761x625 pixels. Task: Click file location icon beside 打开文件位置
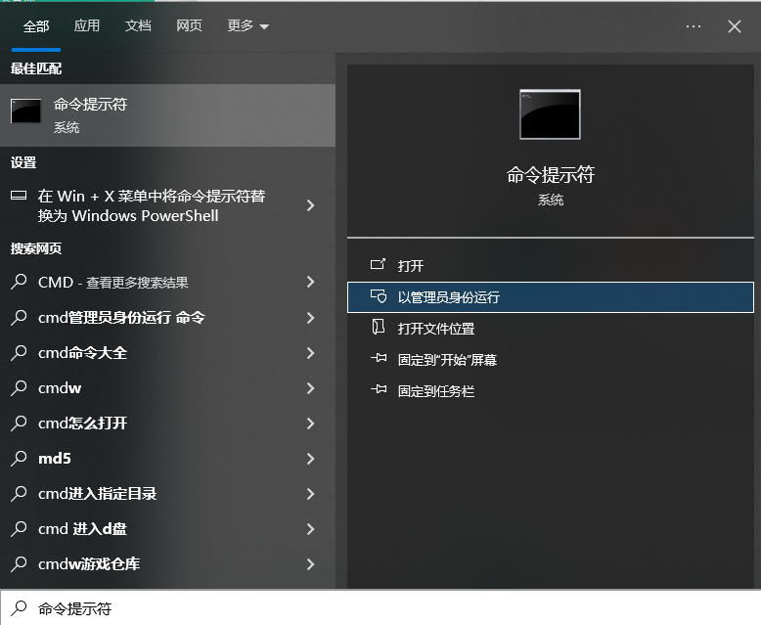[379, 327]
